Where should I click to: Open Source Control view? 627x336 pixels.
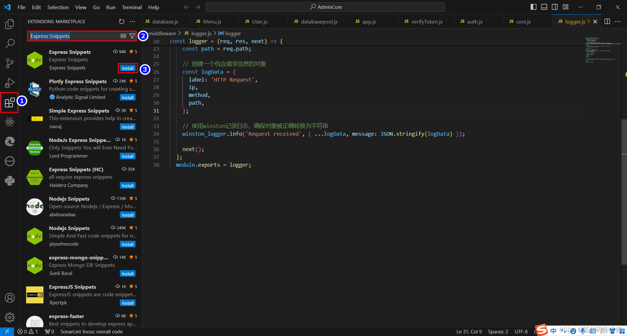pyautogui.click(x=10, y=63)
